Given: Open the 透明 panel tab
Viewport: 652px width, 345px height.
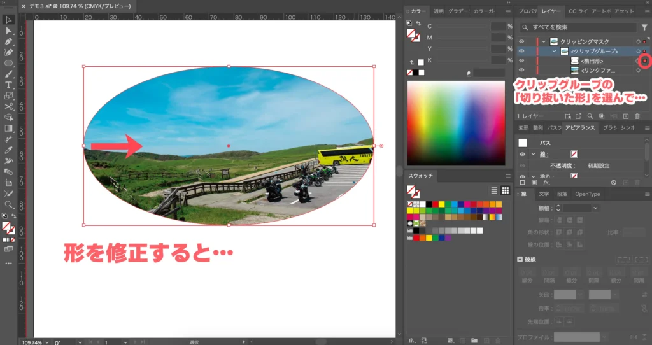Looking at the screenshot, I should point(438,11).
